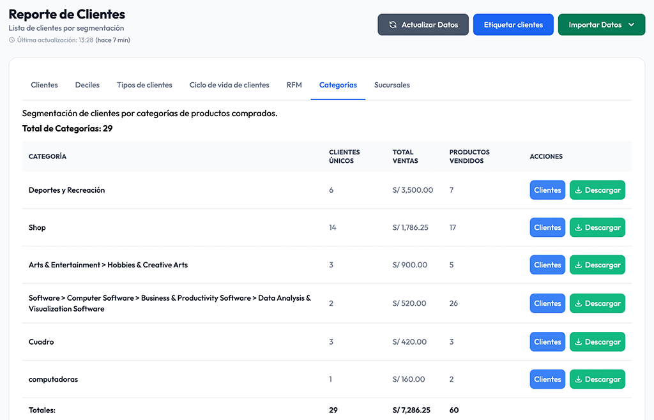
Task: Open the Tipos de clientes tab
Action: [x=144, y=85]
